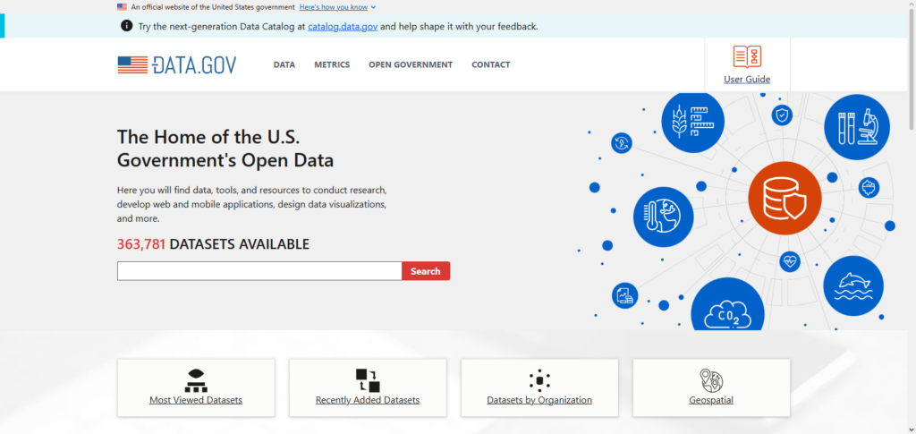Click the DATA.GOV logo
916x434 pixels.
[x=177, y=64]
